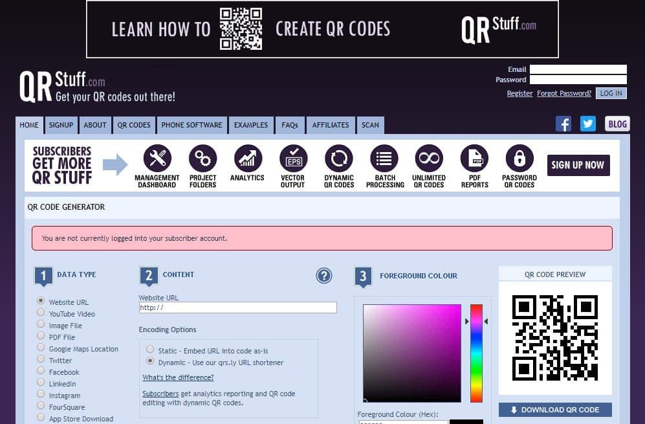The image size is (645, 424).
Task: Open the PDF Reports icon
Action: pos(474,159)
